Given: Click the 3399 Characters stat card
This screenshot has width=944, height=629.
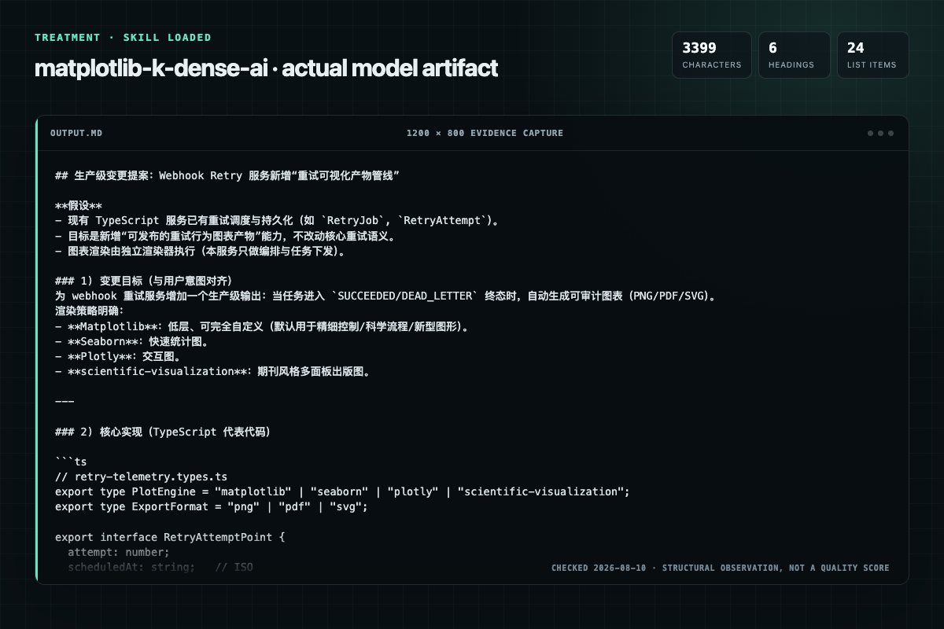Looking at the screenshot, I should (712, 55).
